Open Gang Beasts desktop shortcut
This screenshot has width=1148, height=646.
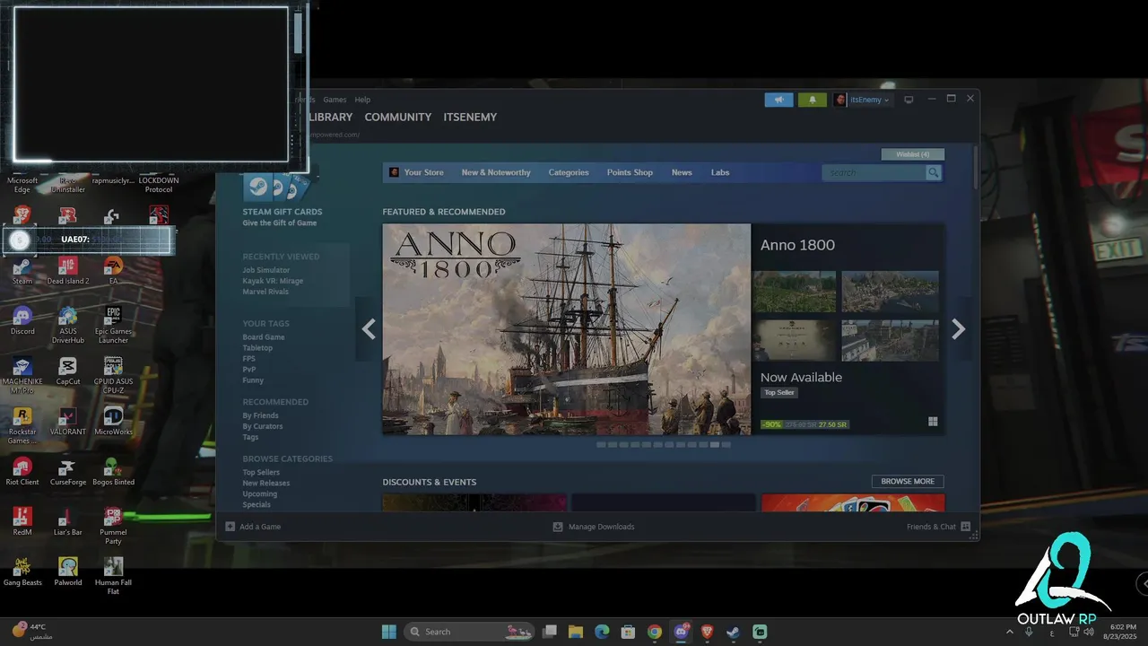point(22,572)
